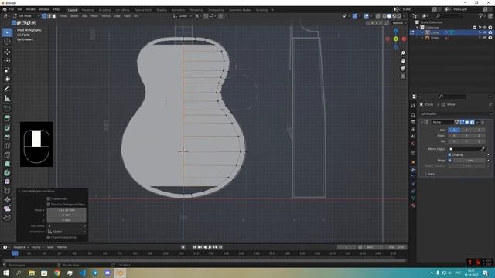Image resolution: width=495 pixels, height=278 pixels.
Task: Switch to Modeling workspace tab
Action: pyautogui.click(x=87, y=10)
